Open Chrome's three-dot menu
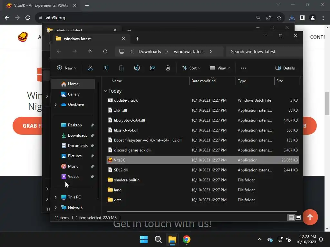This screenshot has width=330, height=247. 323,18
